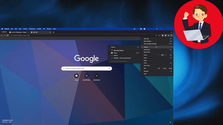Toggle the side panel icon
Image resolution: width=223 pixels, height=125 pixels.
166,35
